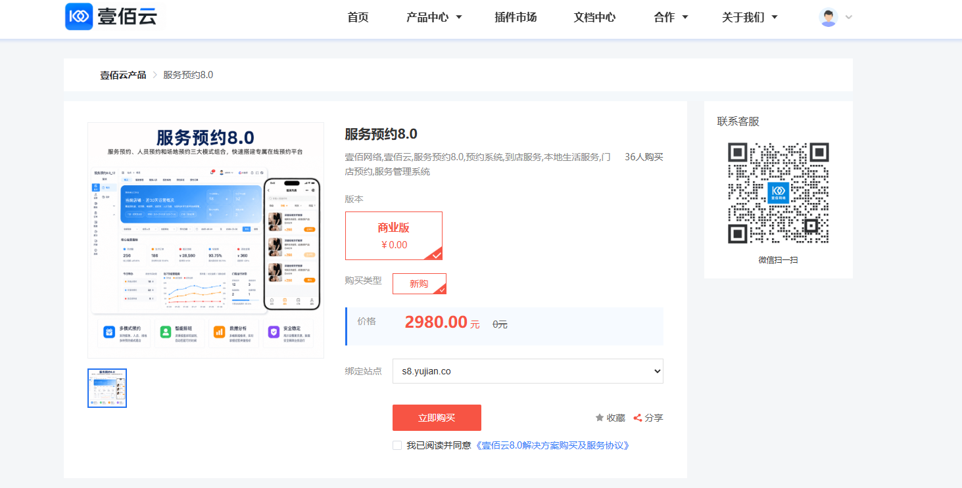Go to 首页 in navigation
The image size is (962, 488).
click(358, 17)
